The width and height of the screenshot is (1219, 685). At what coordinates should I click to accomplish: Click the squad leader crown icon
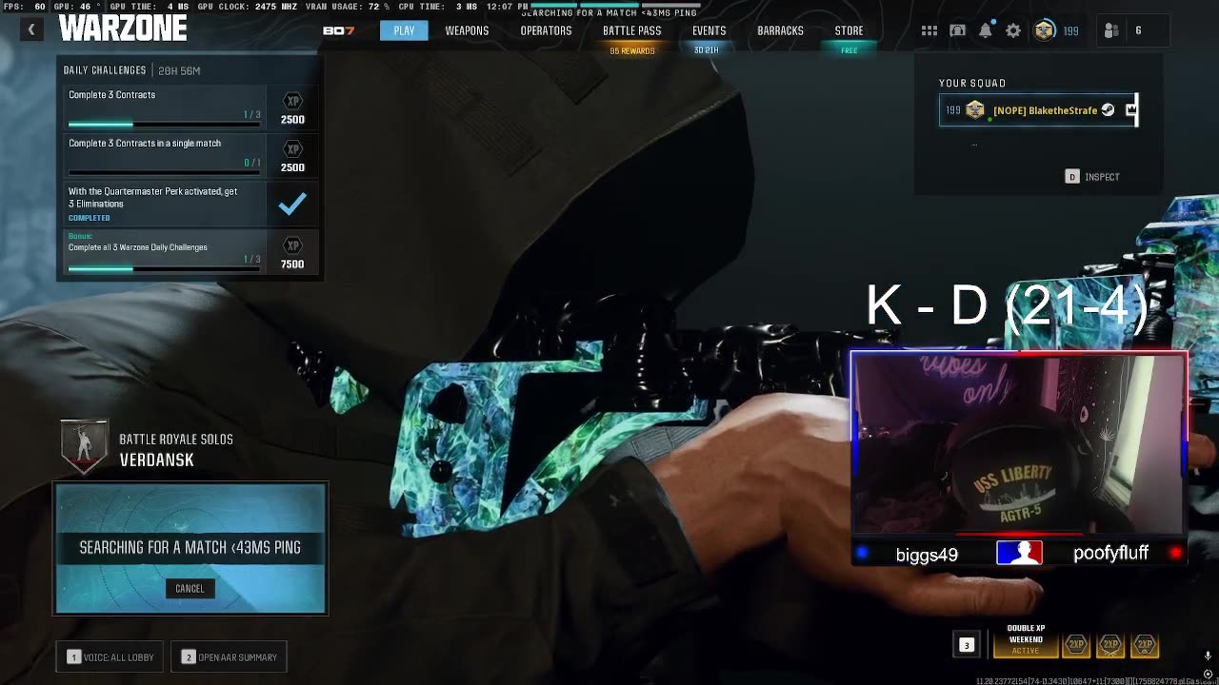[1130, 110]
